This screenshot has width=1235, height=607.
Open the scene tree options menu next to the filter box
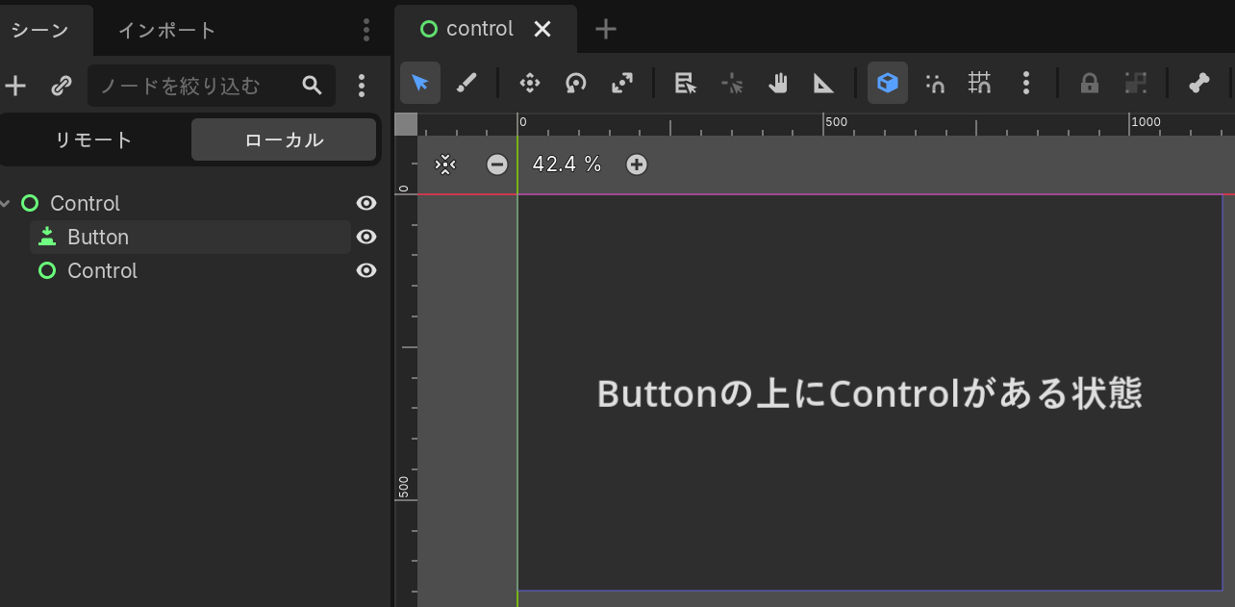click(362, 86)
